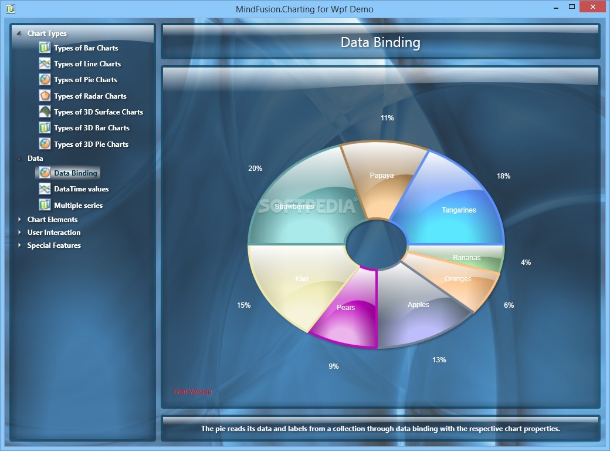Select Types of Radar Charts entry
Screen dimensions: 610x451
90,96
